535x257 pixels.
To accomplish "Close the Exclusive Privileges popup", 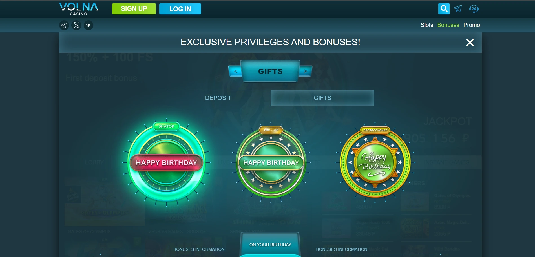I will tap(470, 43).
